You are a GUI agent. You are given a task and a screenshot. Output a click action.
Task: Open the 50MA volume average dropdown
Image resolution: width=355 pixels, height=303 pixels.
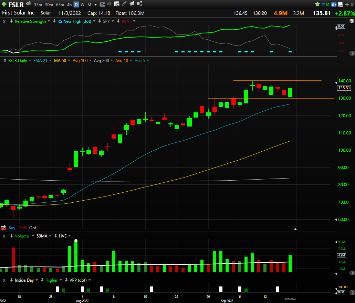(x=50, y=236)
